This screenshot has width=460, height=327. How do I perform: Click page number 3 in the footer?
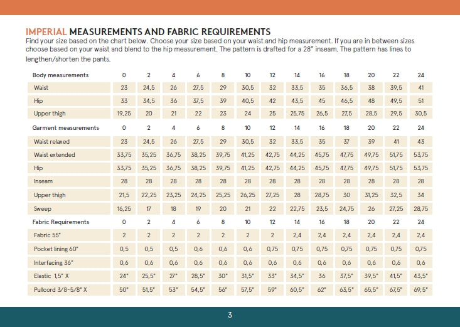coord(230,316)
